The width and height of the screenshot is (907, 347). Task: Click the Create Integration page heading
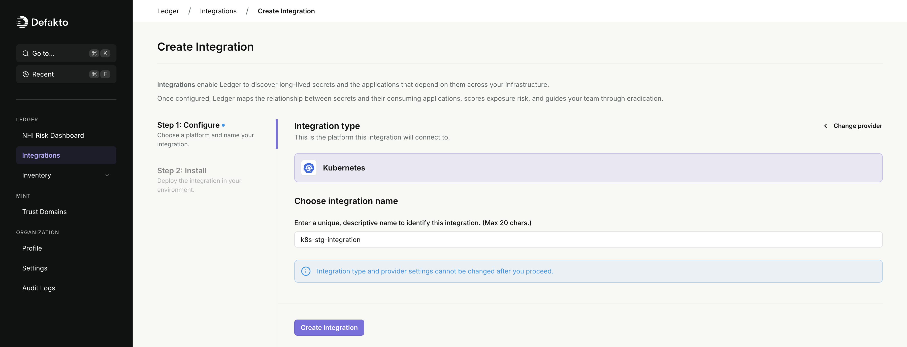[x=205, y=47]
